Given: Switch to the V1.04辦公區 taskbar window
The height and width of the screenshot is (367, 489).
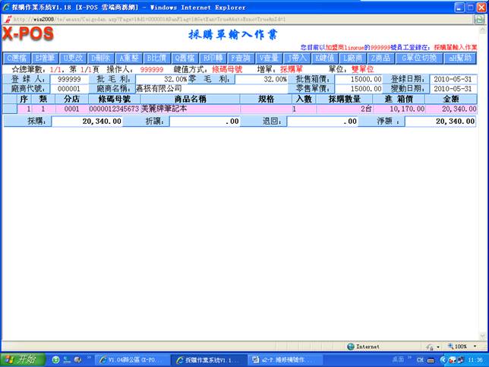Looking at the screenshot, I should pyautogui.click(x=134, y=359).
